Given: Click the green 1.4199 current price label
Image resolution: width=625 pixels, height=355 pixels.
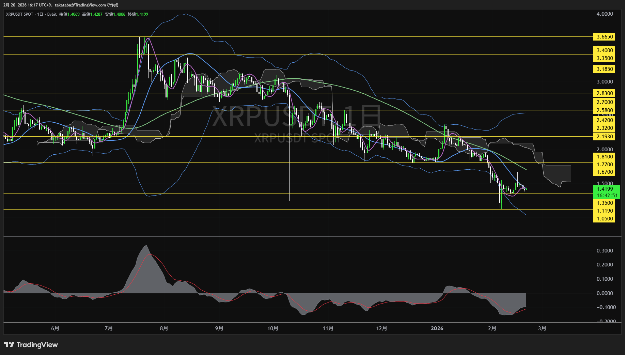Looking at the screenshot, I should tap(605, 189).
